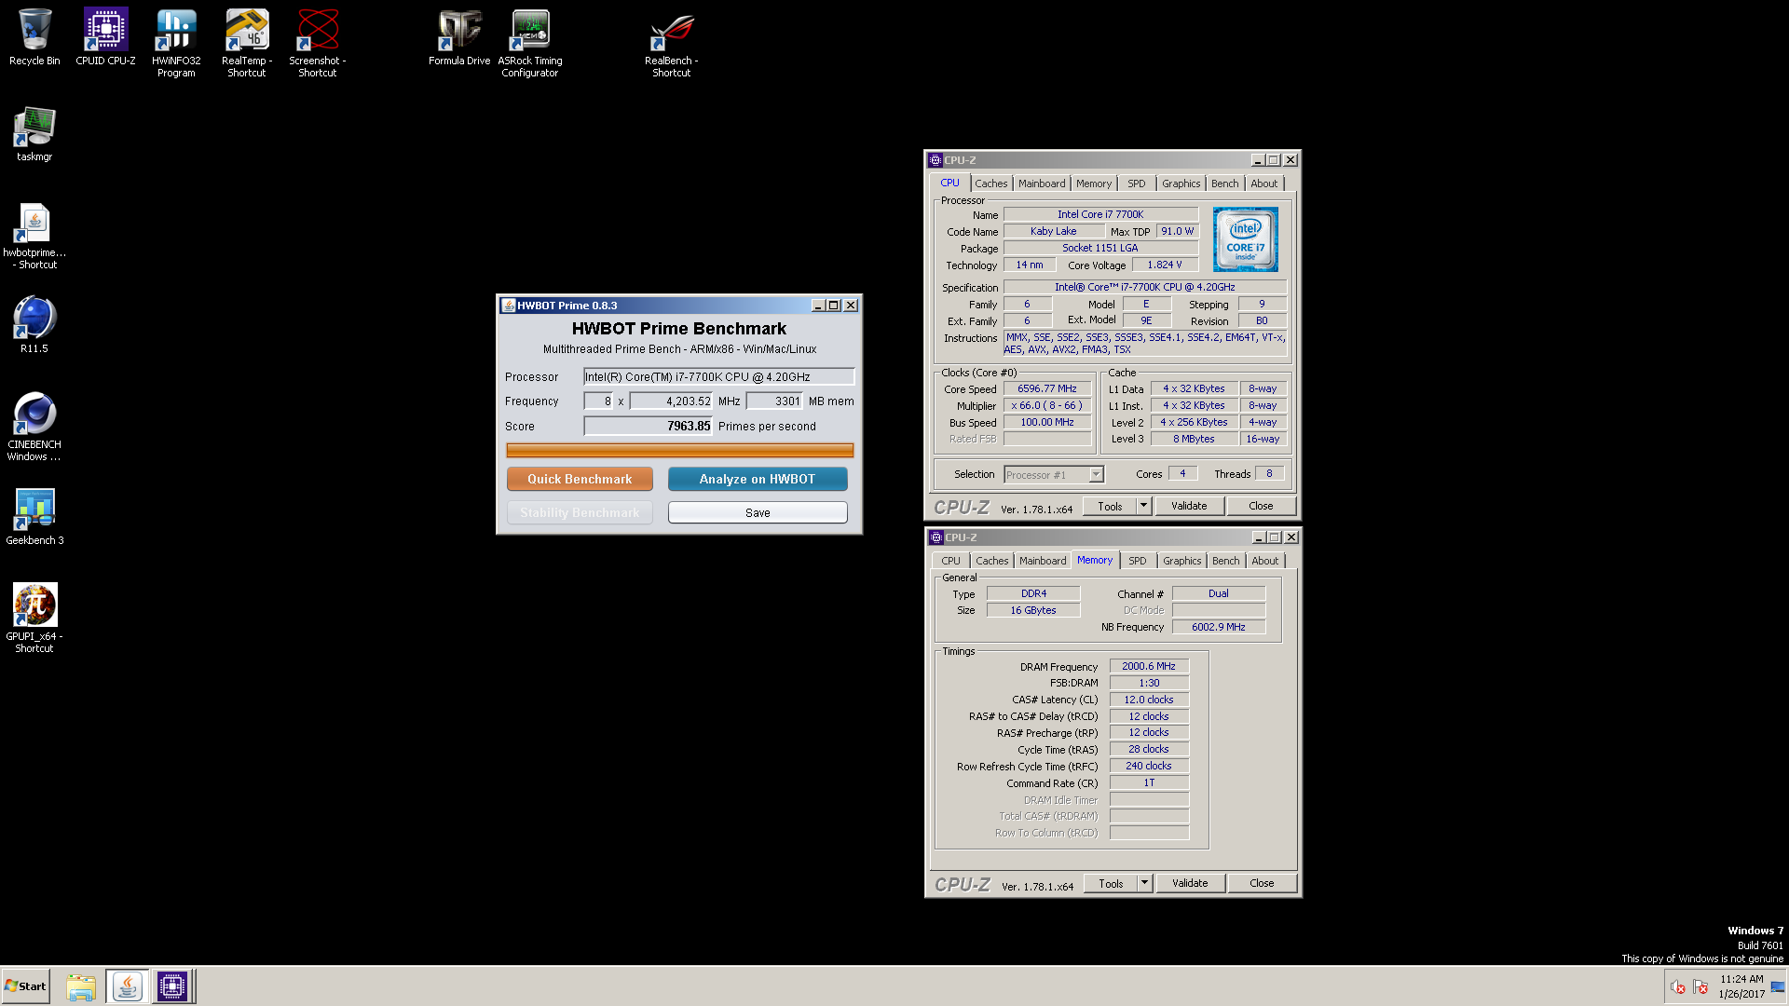Viewport: 1789px width, 1006px height.
Task: Click the Core Speed 6596.77 MHz value
Action: [1047, 388]
